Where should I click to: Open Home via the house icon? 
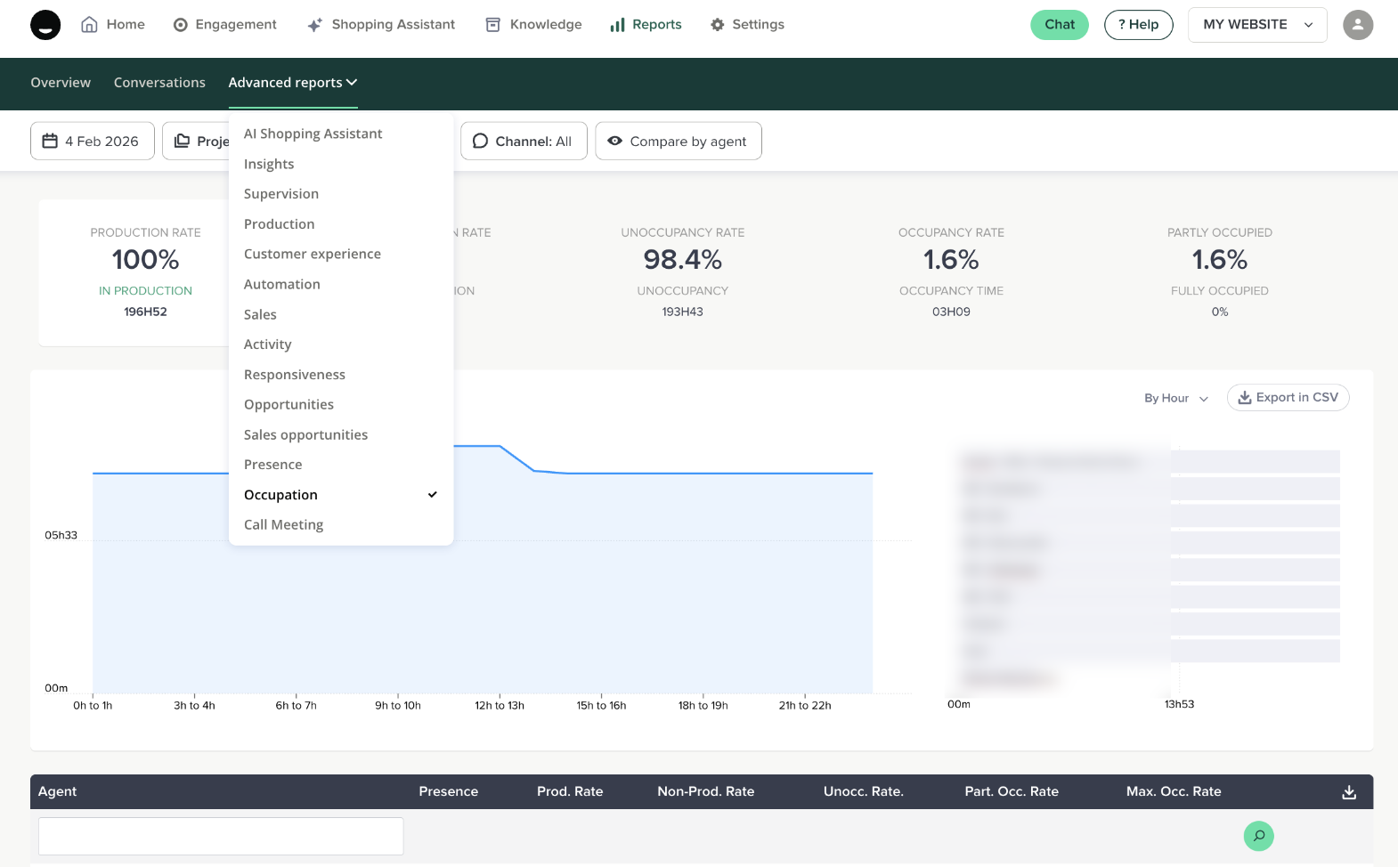pos(89,25)
